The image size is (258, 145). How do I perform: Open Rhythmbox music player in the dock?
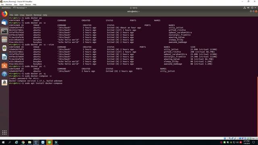[x=4, y=48]
